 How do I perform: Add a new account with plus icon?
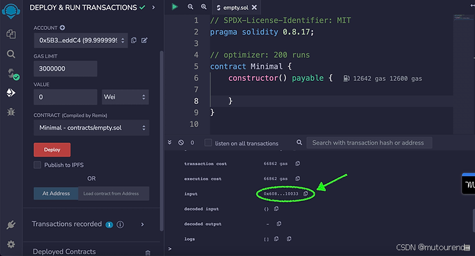62,28
